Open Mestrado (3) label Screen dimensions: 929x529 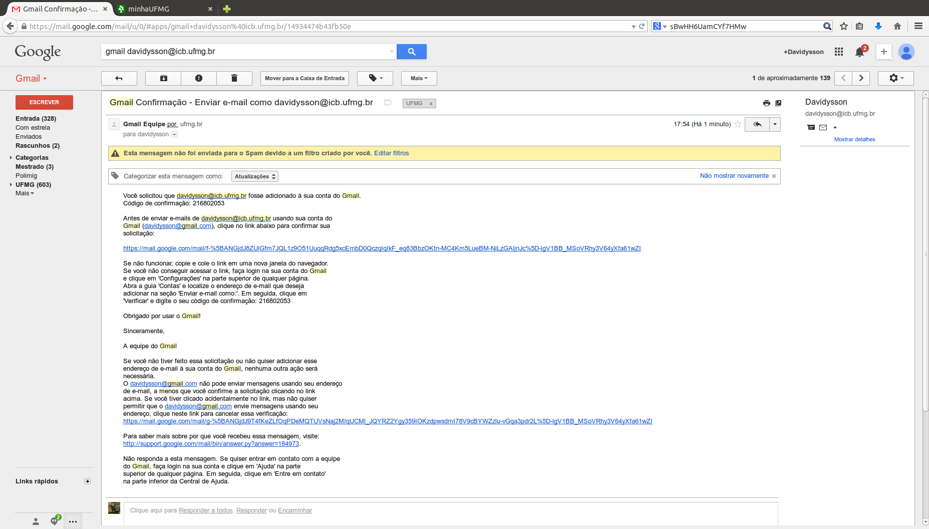tap(35, 167)
